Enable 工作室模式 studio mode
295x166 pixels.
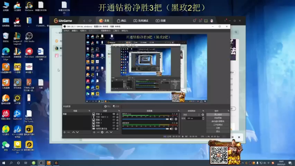point(218,125)
